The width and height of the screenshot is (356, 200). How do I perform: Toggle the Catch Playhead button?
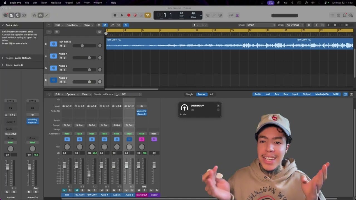click(126, 25)
